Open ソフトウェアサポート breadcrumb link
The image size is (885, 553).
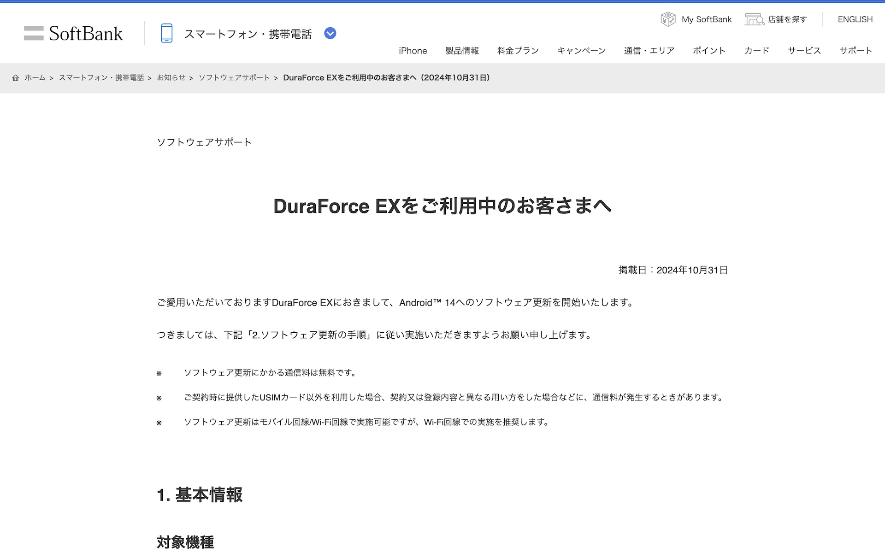click(x=234, y=78)
